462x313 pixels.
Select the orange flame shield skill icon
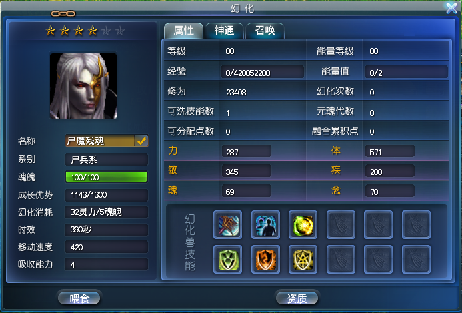click(x=265, y=260)
